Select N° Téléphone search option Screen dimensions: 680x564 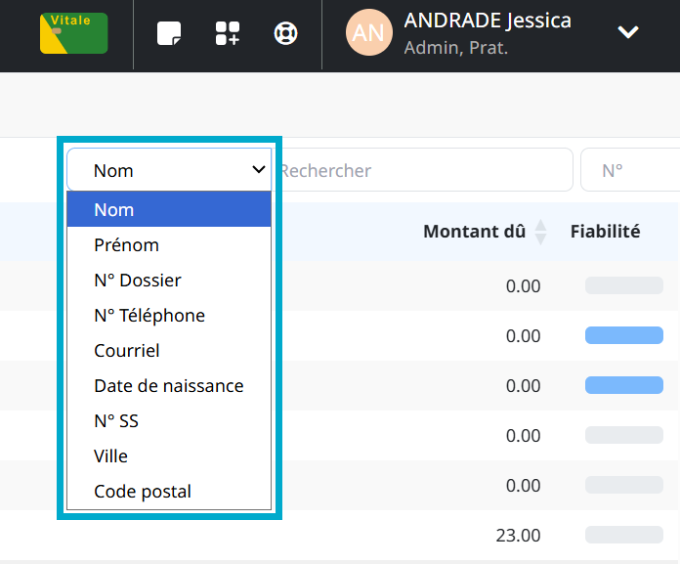[149, 316]
